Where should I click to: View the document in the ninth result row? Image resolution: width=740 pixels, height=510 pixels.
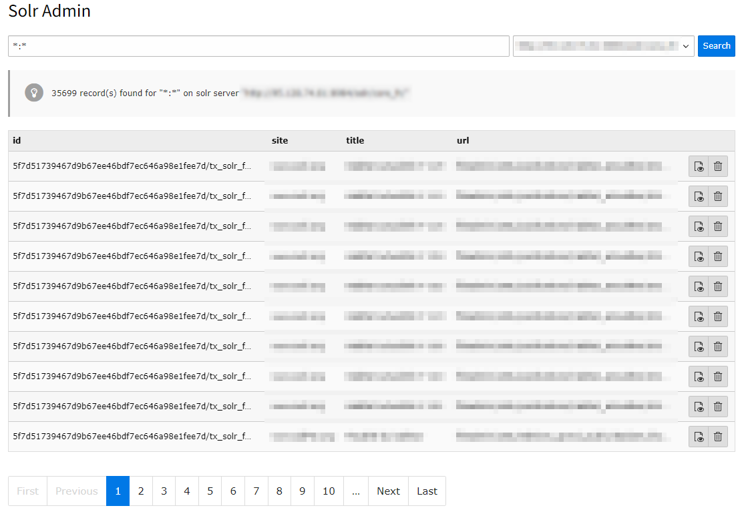pyautogui.click(x=699, y=407)
